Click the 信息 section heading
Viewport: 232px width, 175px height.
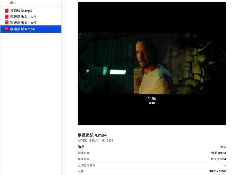pyautogui.click(x=81, y=147)
